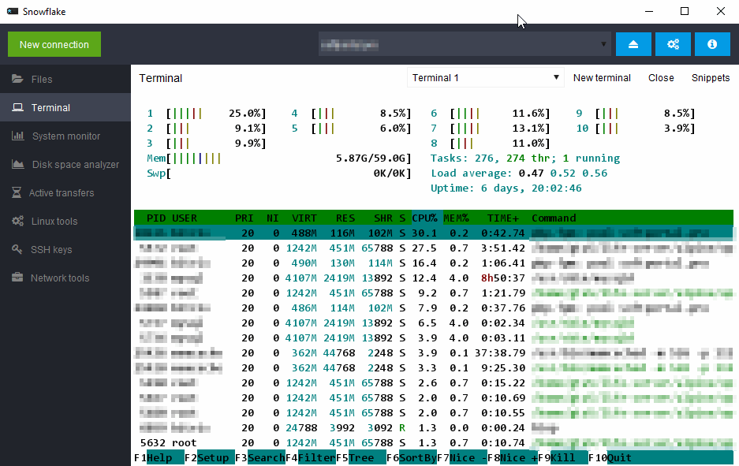The height and width of the screenshot is (466, 739).
Task: Click F10 Quit in htop footer
Action: click(x=619, y=458)
